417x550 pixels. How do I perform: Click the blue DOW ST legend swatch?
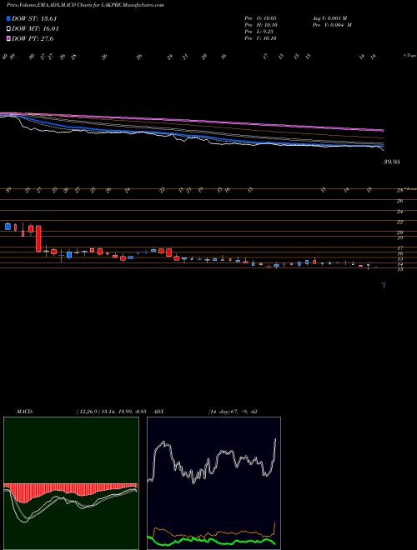9,19
